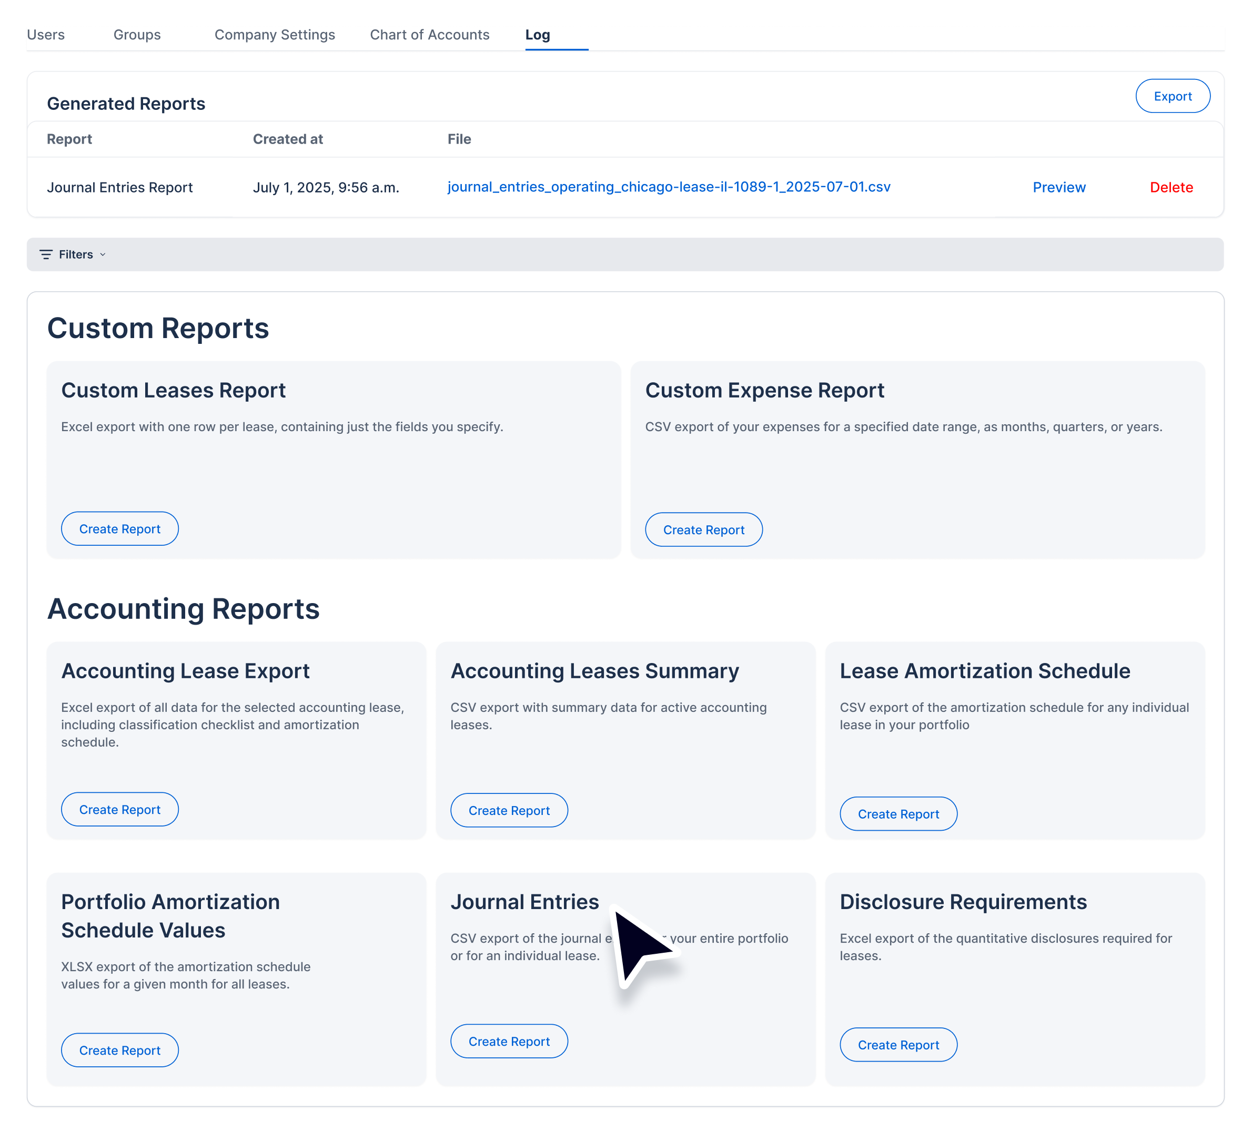
Task: Delete the generated Journal Entries Report
Action: (x=1170, y=187)
